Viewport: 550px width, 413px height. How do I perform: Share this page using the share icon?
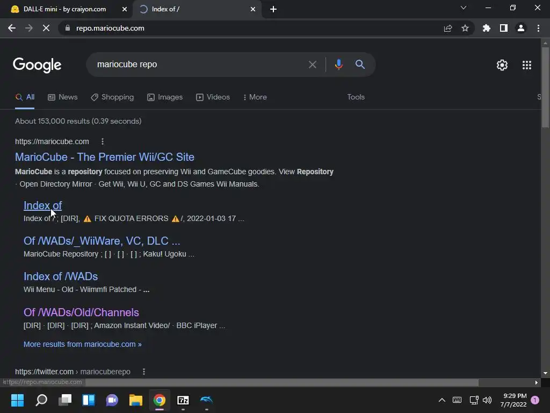tap(448, 28)
